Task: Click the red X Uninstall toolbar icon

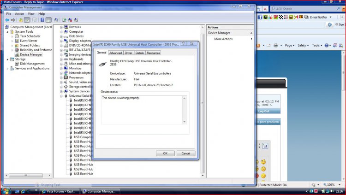Action: click(70, 20)
